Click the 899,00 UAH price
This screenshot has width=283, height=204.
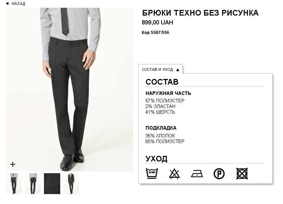point(157,23)
